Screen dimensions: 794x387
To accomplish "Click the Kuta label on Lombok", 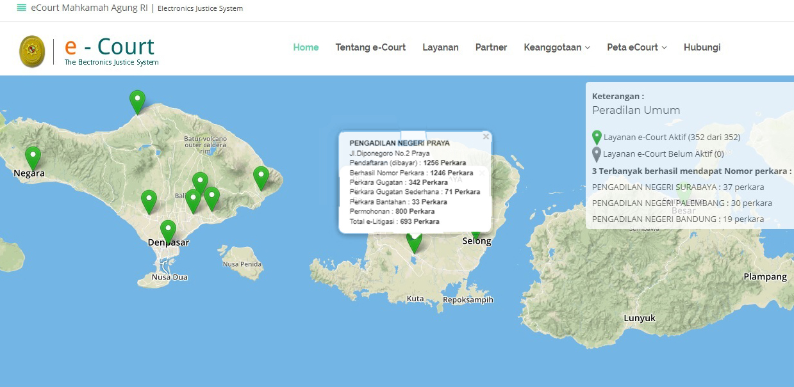I will [x=415, y=299].
